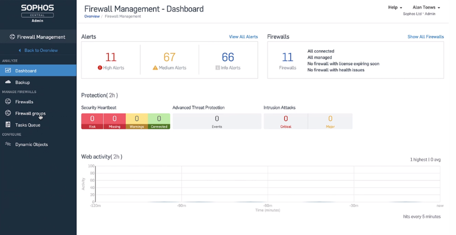Open the Backup menu item
Image resolution: width=456 pixels, height=235 pixels.
pos(38,82)
